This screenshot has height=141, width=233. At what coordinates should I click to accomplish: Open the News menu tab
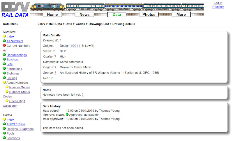click(84, 15)
